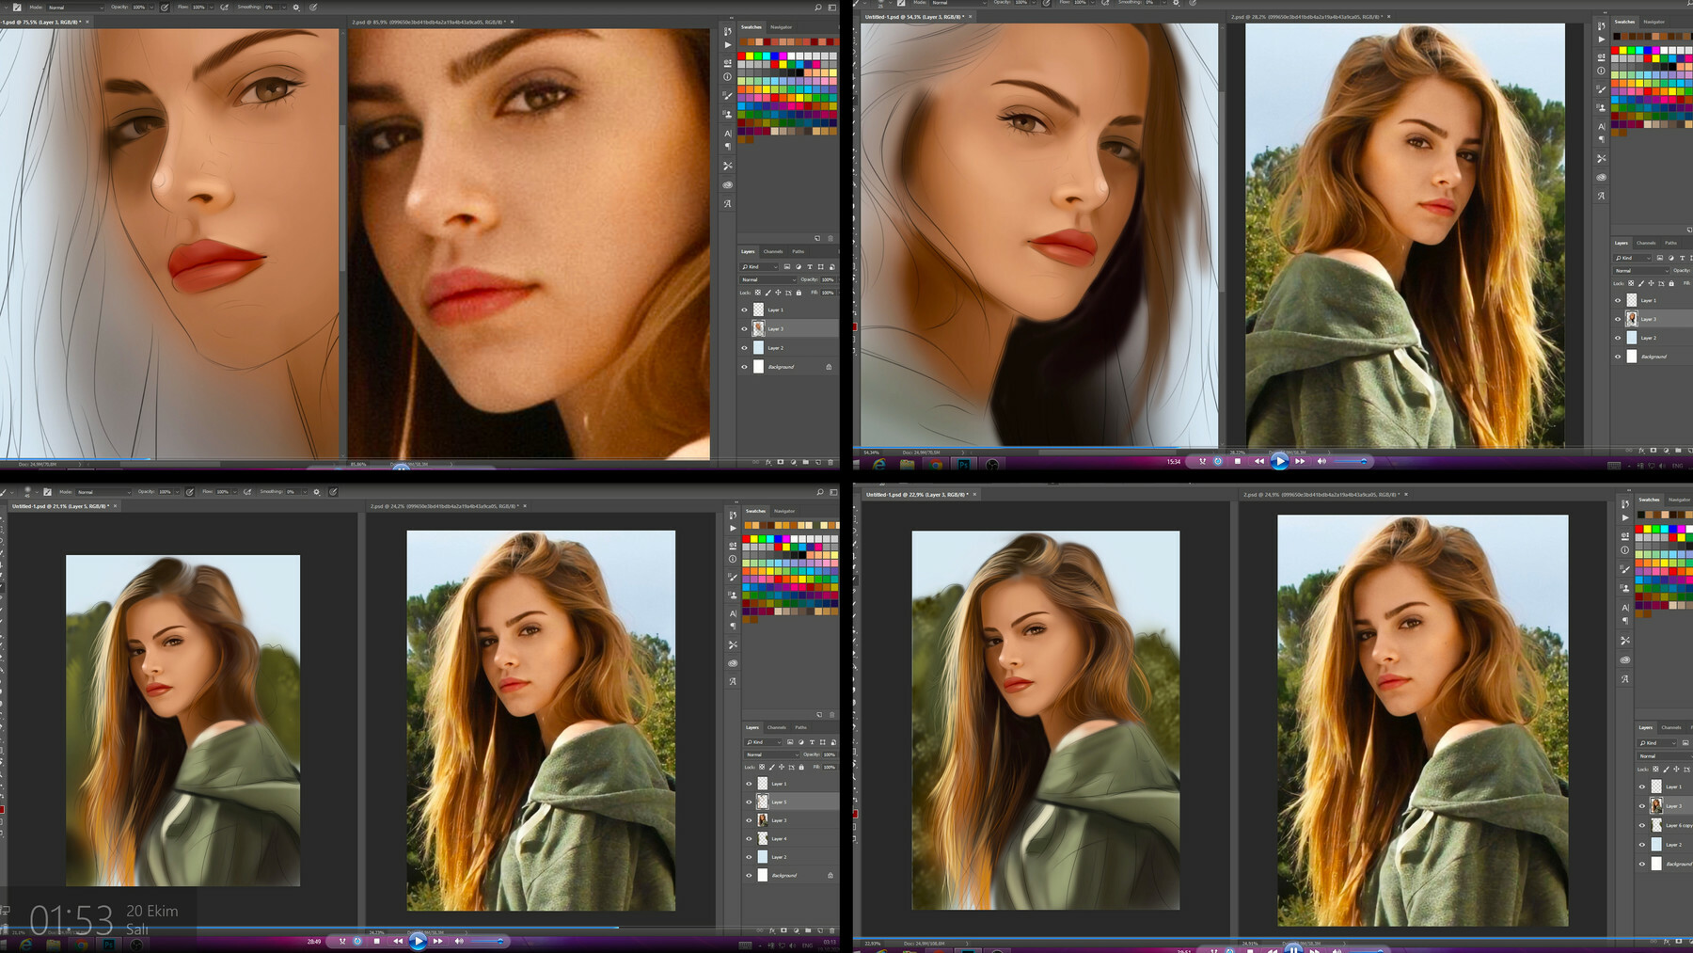Adjust volume slider in bottom-left media player

(487, 941)
